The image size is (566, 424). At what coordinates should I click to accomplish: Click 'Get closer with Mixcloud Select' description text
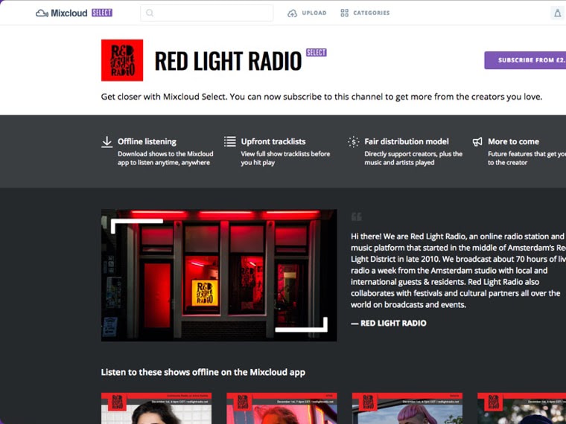[x=321, y=97]
